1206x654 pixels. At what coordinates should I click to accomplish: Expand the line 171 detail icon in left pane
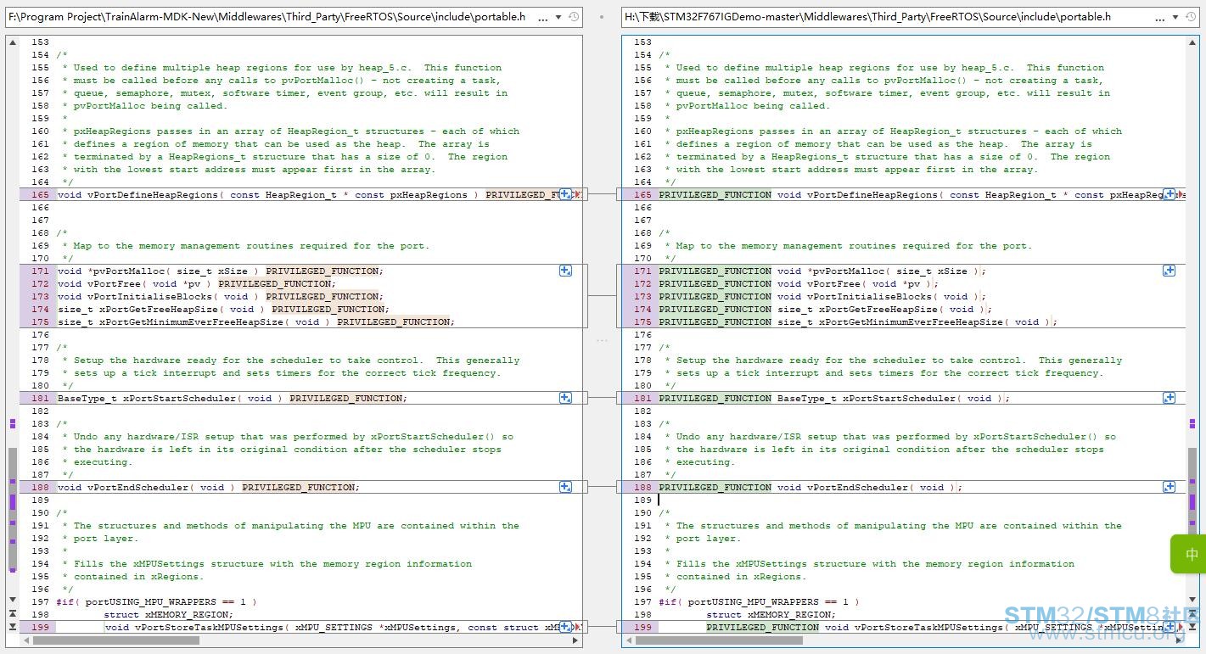pos(565,271)
